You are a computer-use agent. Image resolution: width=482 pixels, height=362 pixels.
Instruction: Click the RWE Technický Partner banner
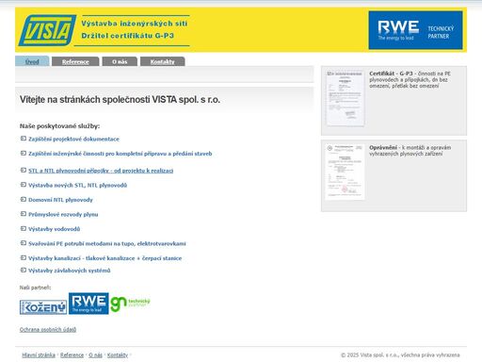(x=415, y=30)
